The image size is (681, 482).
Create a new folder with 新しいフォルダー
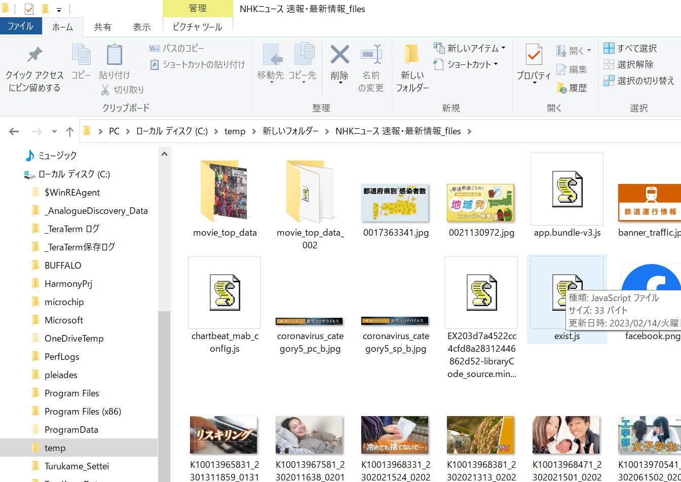tap(412, 67)
